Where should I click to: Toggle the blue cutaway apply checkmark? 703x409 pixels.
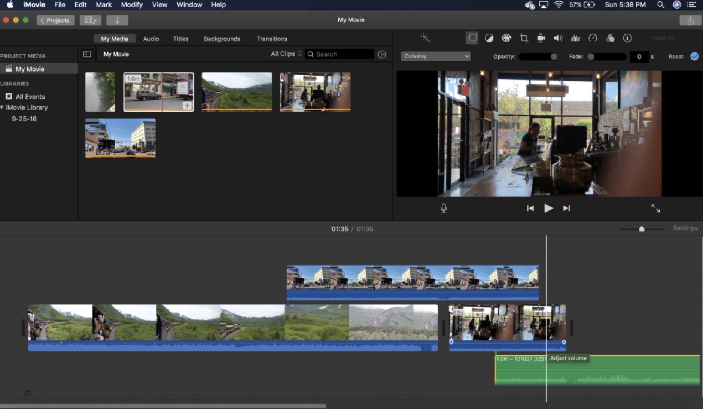click(695, 56)
